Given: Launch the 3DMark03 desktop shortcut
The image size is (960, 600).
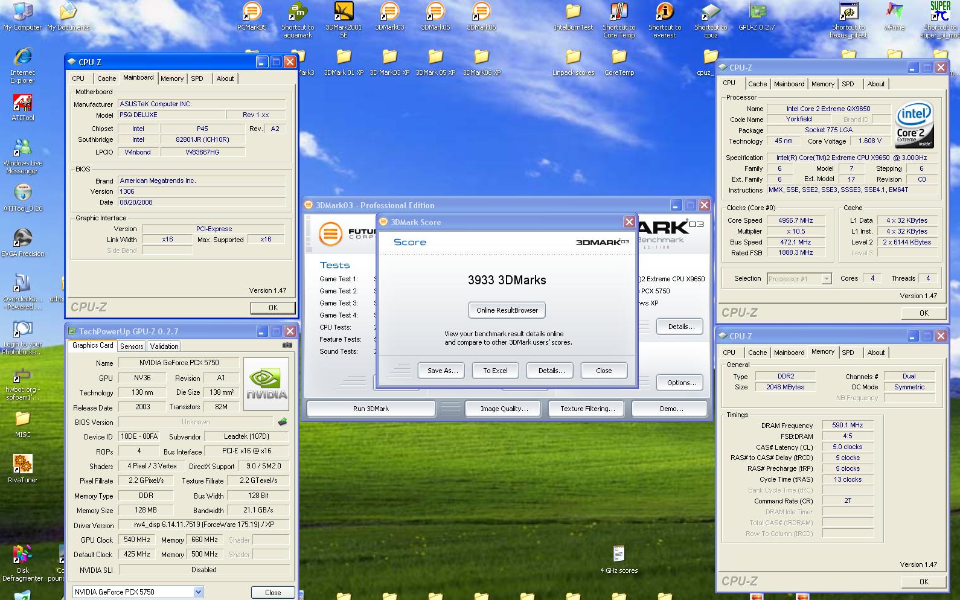Looking at the screenshot, I should tap(389, 16).
